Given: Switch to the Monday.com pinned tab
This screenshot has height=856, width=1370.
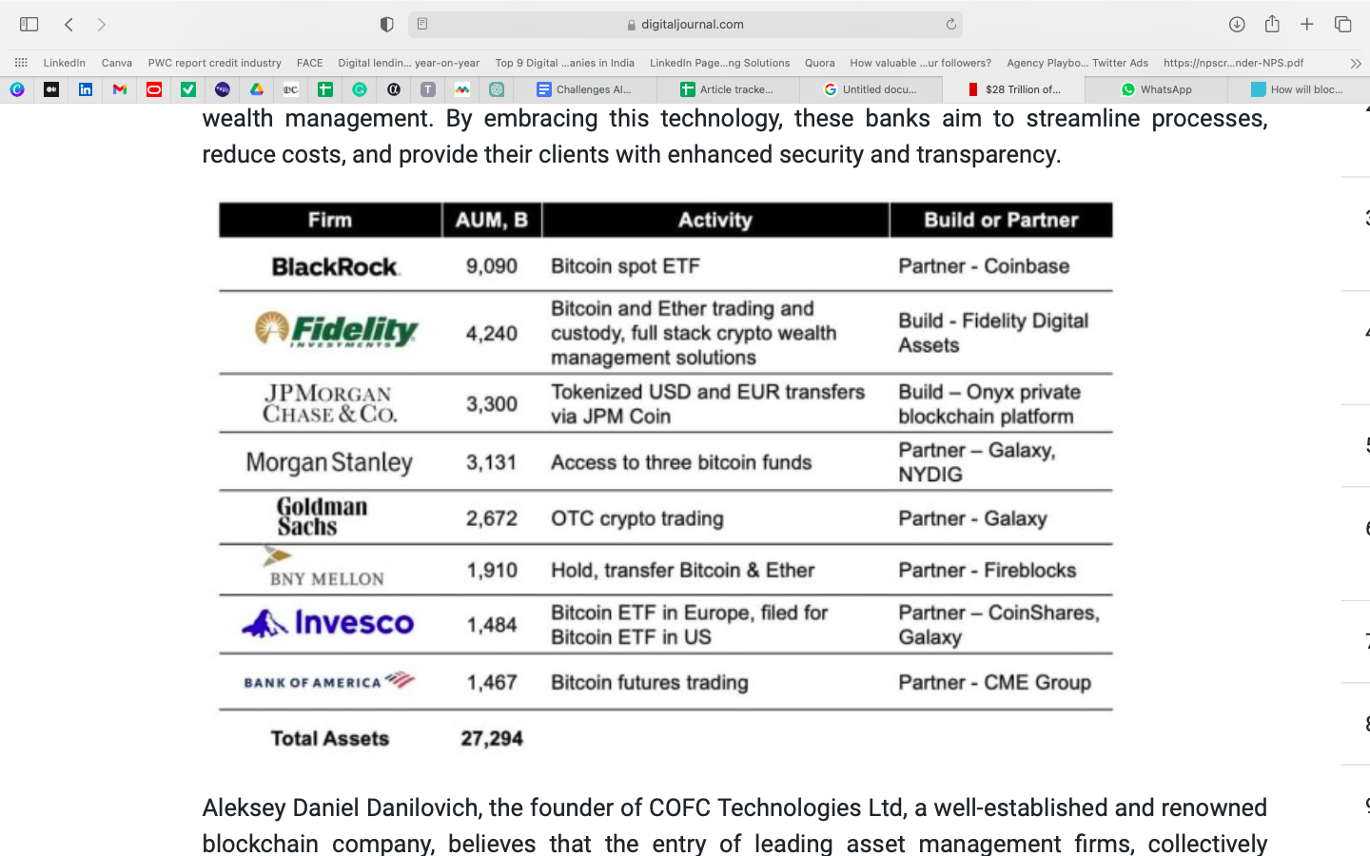Looking at the screenshot, I should click(462, 89).
